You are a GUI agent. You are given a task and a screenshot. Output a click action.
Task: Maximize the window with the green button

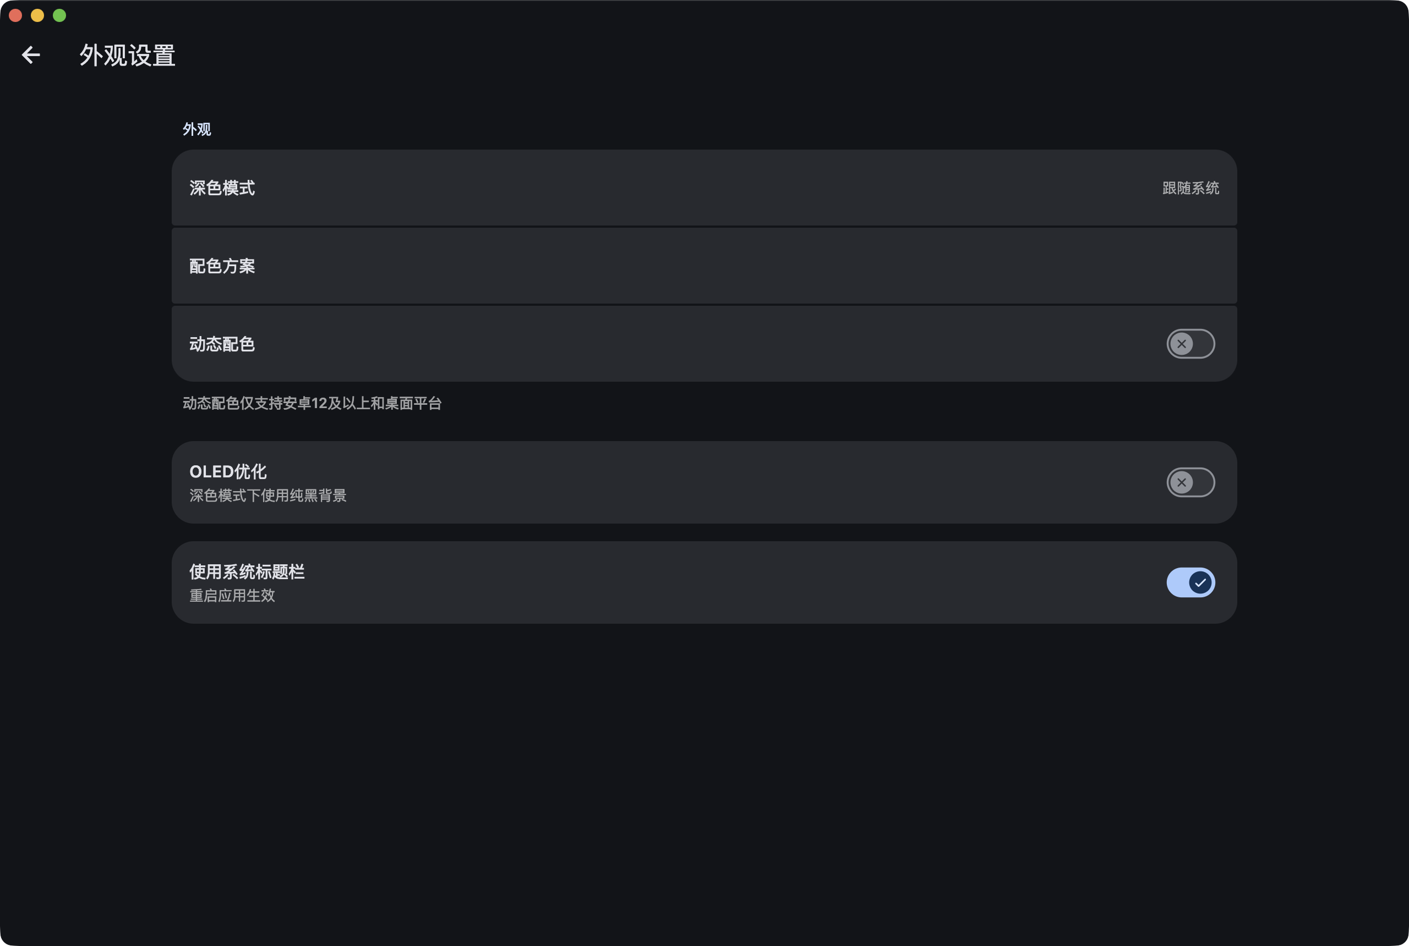click(x=59, y=15)
